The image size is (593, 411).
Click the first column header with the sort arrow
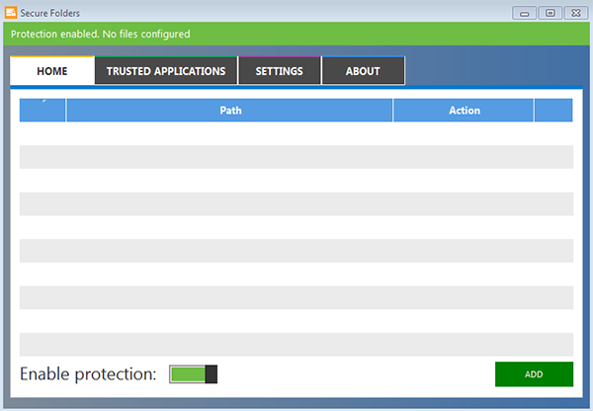(x=42, y=111)
